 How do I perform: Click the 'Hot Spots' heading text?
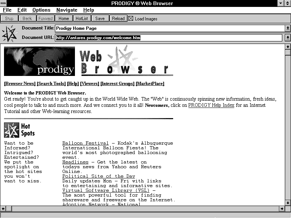pyautogui.click(x=28, y=130)
